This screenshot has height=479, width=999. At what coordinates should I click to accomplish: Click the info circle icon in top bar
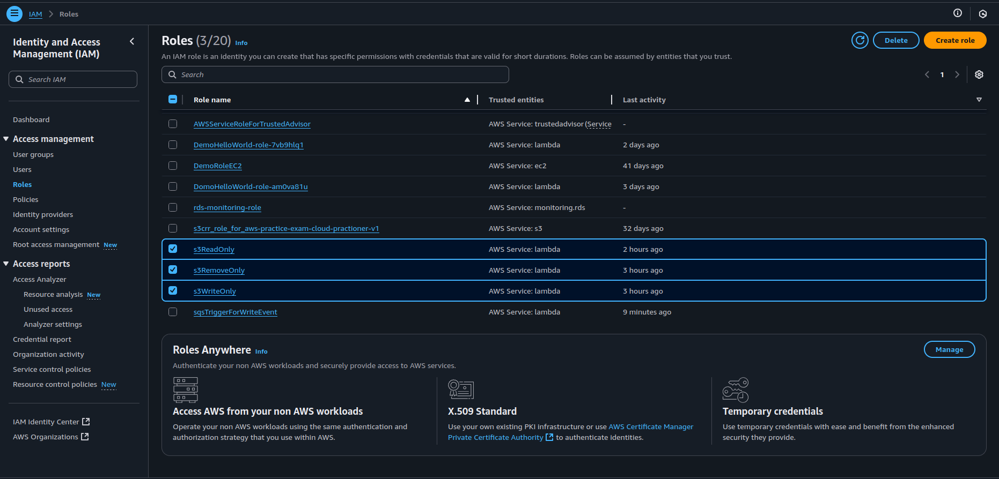click(x=957, y=13)
